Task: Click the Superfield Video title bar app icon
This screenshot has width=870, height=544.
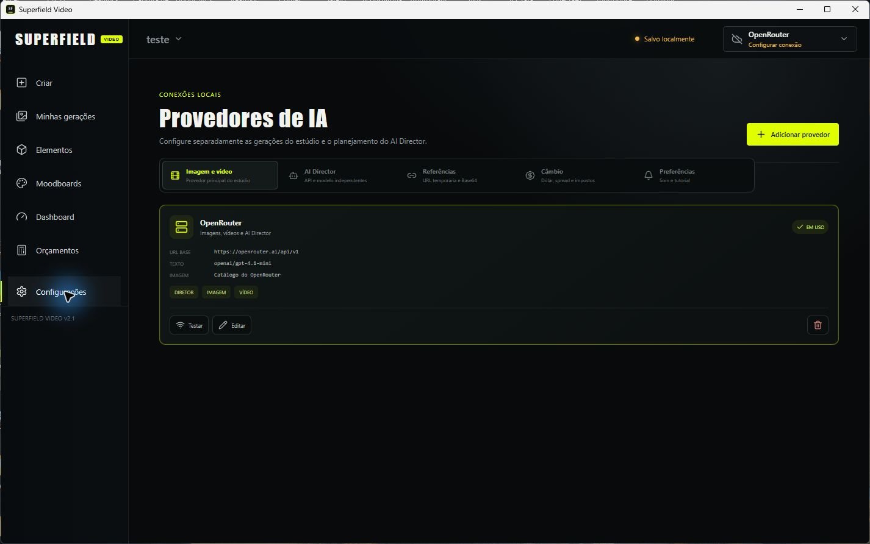Action: click(x=10, y=9)
